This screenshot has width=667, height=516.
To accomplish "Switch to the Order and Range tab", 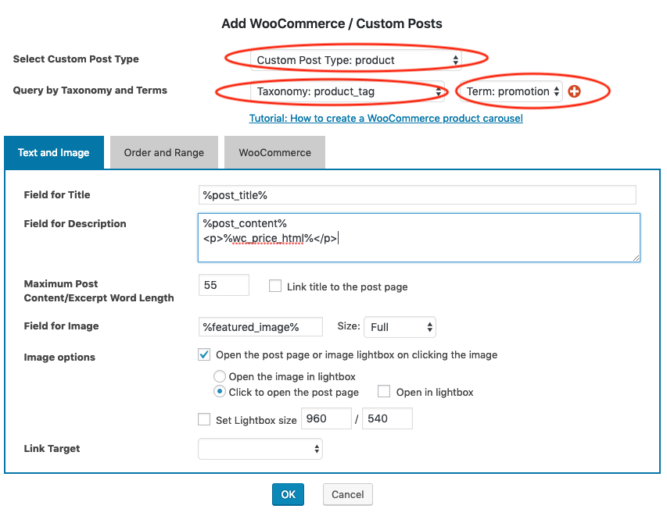I will coord(163,152).
